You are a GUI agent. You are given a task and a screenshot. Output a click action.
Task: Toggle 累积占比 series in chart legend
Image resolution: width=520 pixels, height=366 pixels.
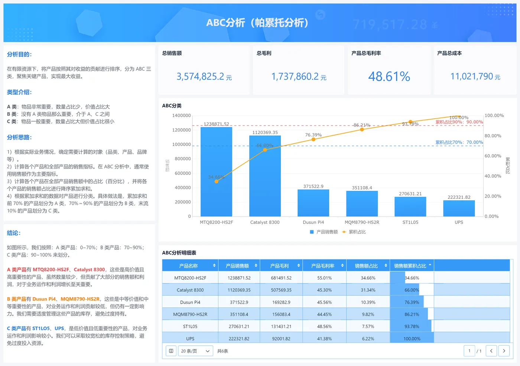(x=354, y=232)
